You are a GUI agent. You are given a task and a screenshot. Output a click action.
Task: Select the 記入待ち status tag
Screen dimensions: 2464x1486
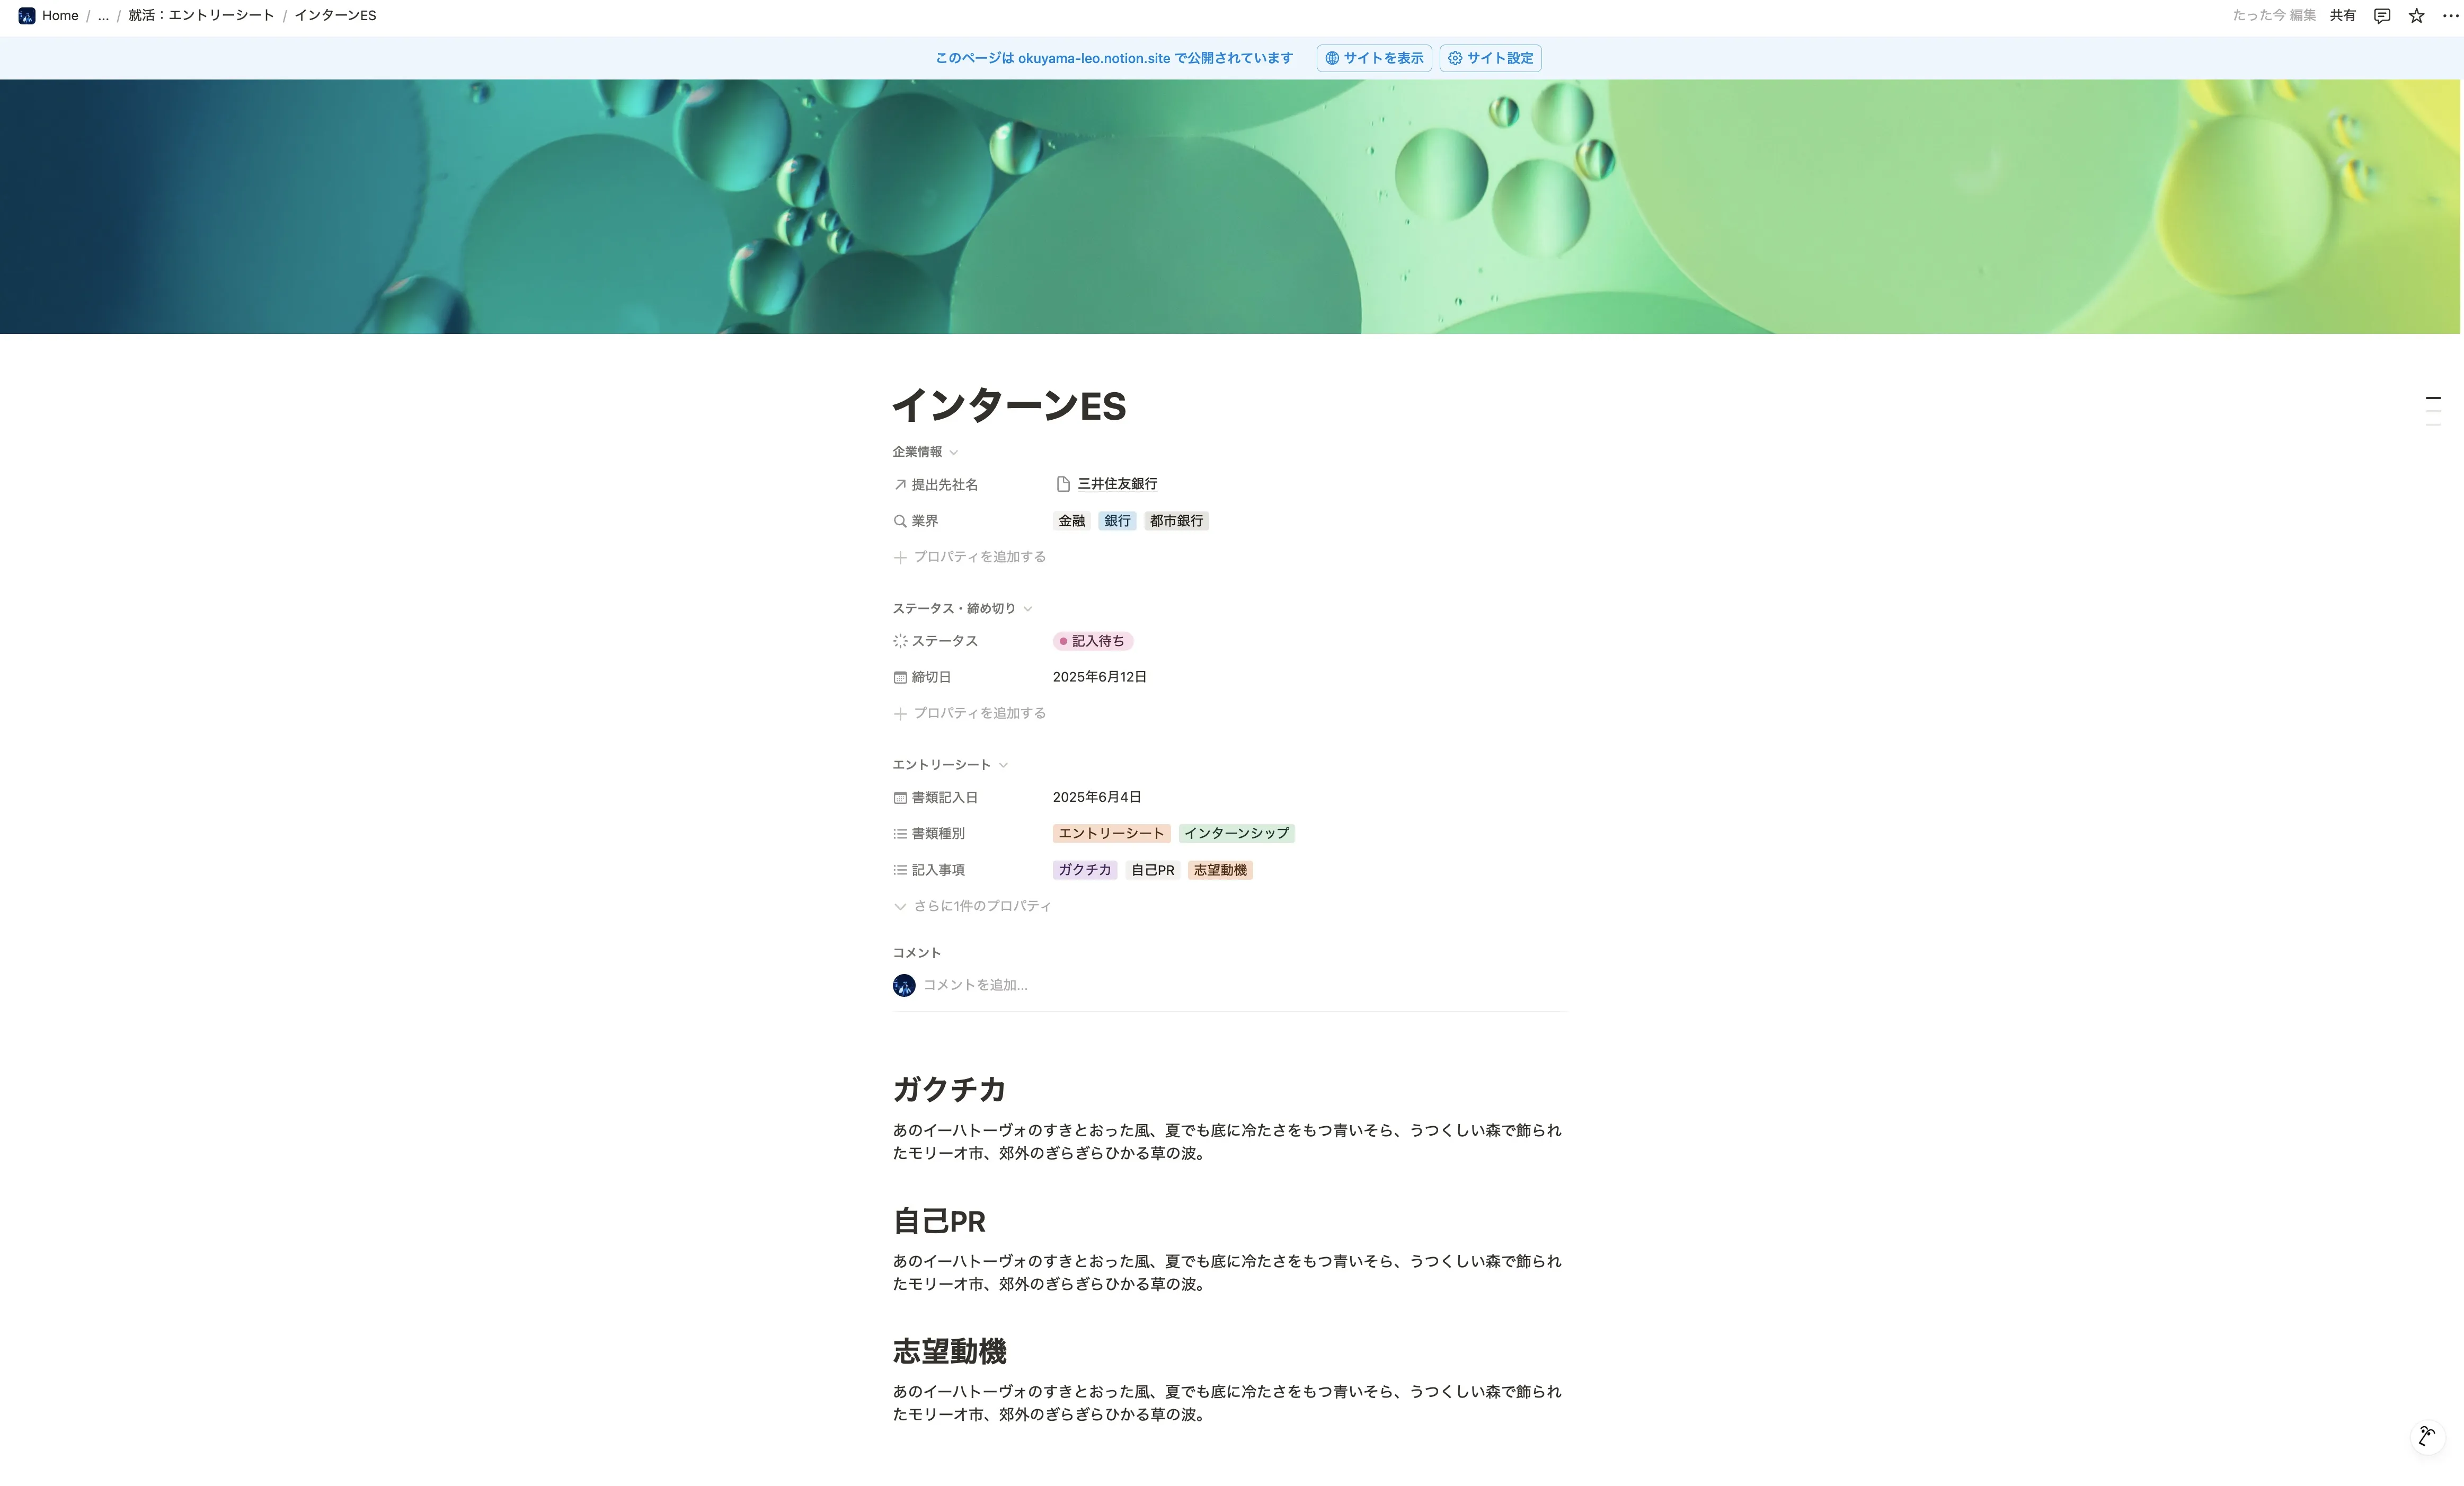pyautogui.click(x=1093, y=640)
